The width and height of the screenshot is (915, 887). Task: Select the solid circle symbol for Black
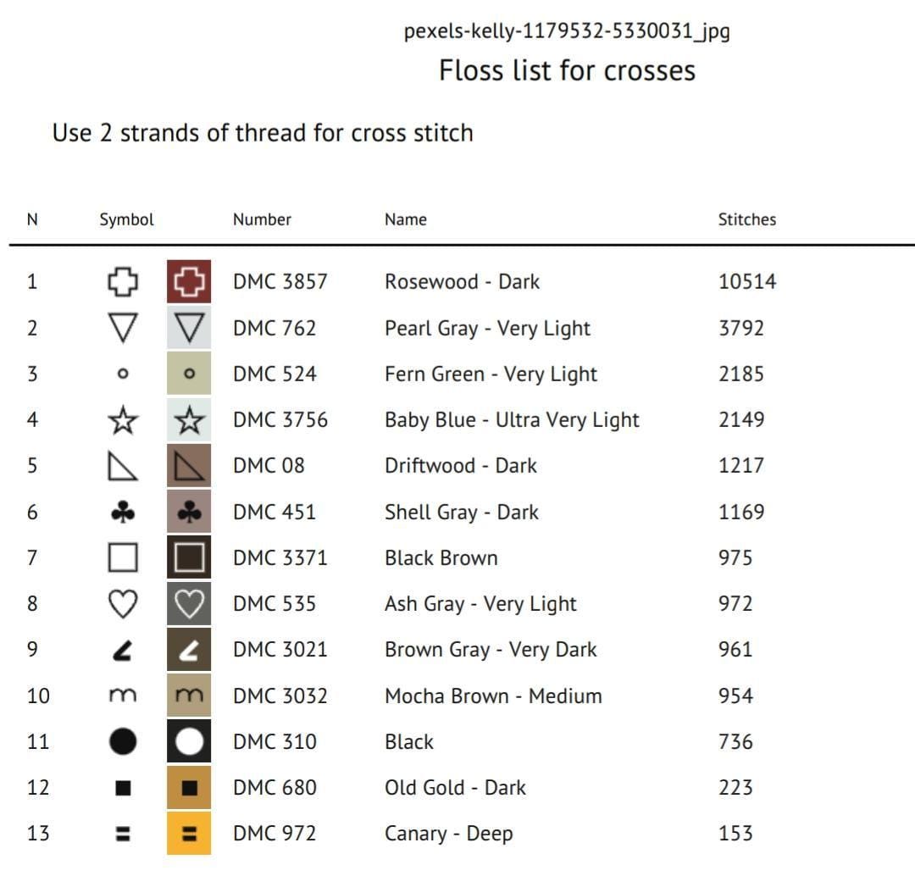[123, 741]
